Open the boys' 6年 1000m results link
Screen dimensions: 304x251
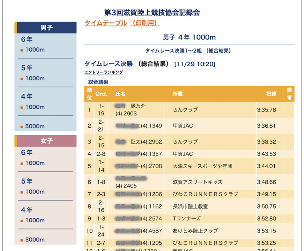(35, 50)
